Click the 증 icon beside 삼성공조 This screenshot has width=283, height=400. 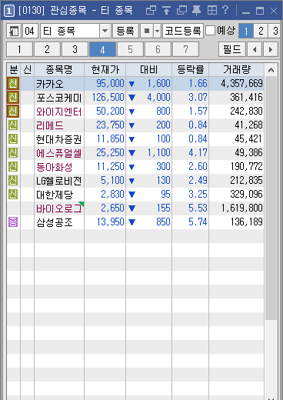tap(13, 222)
